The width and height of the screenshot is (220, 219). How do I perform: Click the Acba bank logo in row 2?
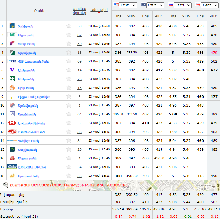(x=12, y=35)
